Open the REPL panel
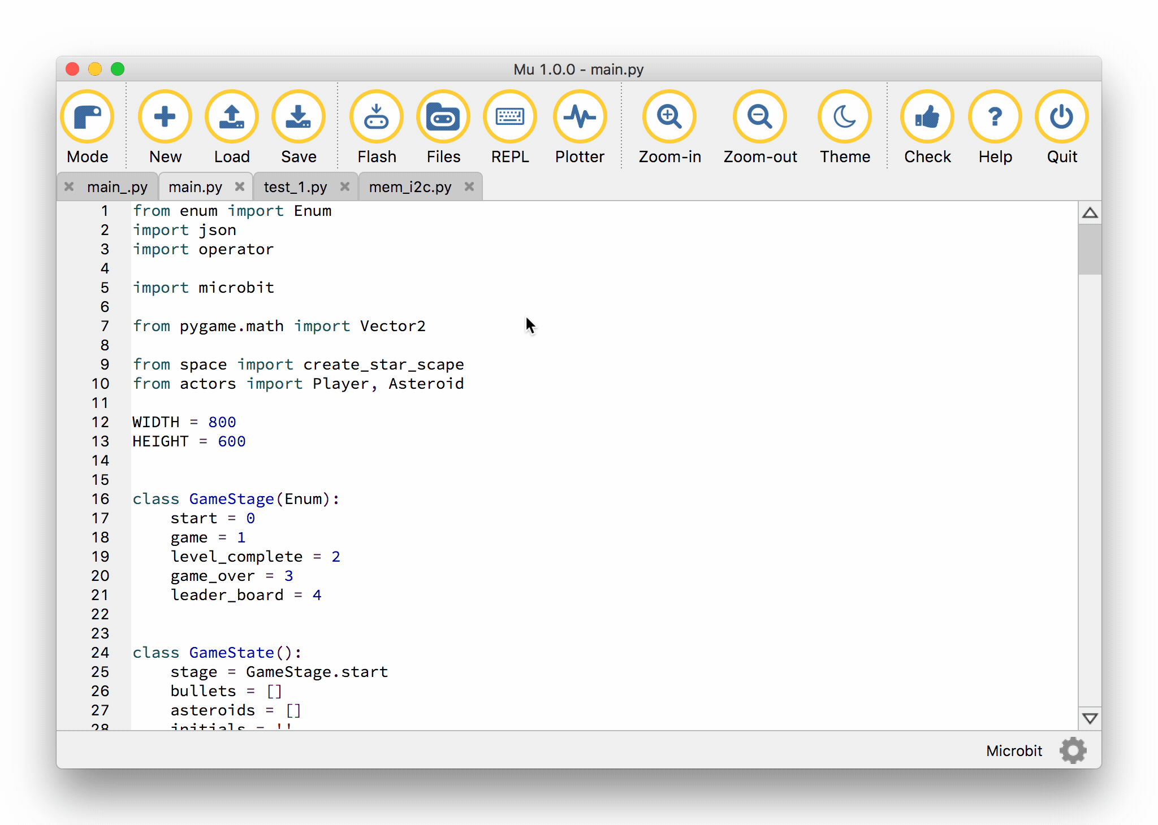Screen dimensions: 1158x825 point(509,118)
